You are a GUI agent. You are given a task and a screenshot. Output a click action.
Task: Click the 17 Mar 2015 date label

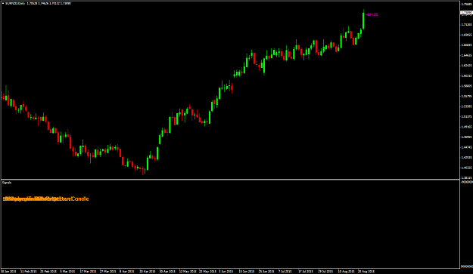coord(88,271)
